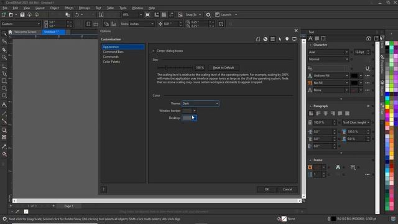Open the Layout menu
Screen dimensions: 398x224
point(40,8)
